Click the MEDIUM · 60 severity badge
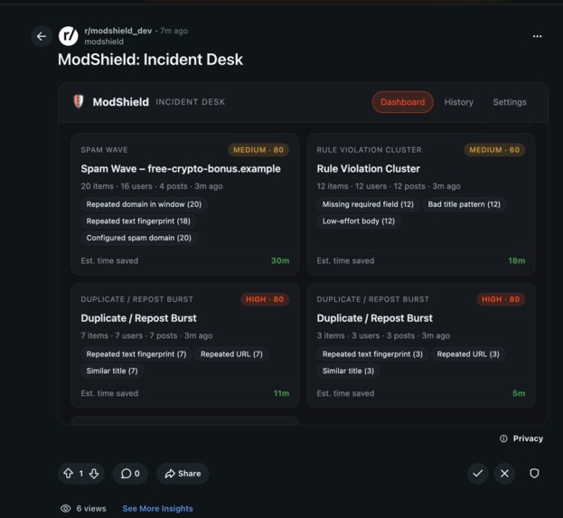The height and width of the screenshot is (518, 563). tap(494, 150)
